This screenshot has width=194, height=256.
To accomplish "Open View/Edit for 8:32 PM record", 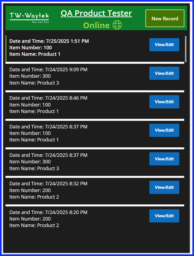I will [x=164, y=187].
